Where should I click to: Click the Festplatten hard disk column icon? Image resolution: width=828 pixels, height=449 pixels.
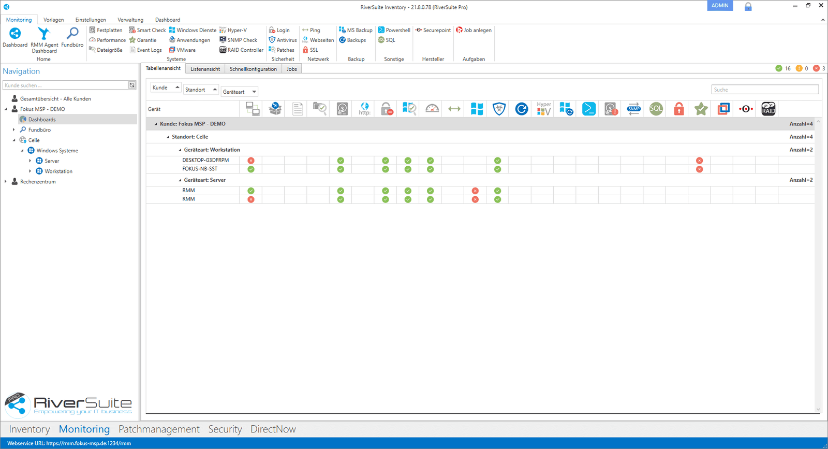pyautogui.click(x=342, y=109)
